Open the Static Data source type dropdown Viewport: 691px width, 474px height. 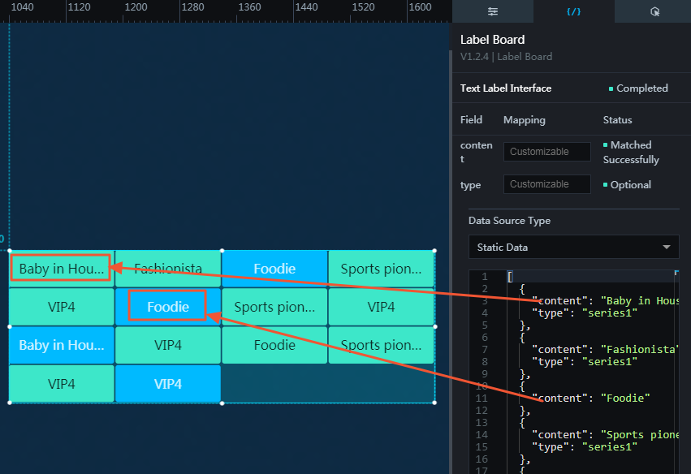(574, 247)
